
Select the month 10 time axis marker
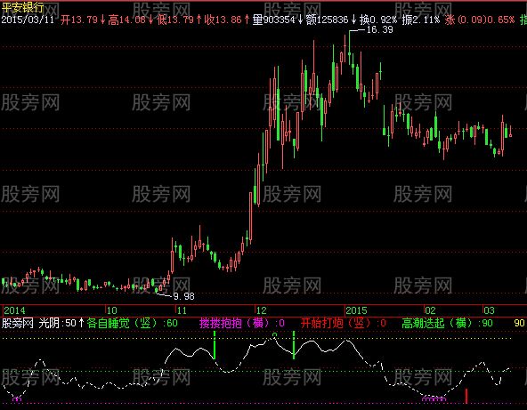(111, 310)
